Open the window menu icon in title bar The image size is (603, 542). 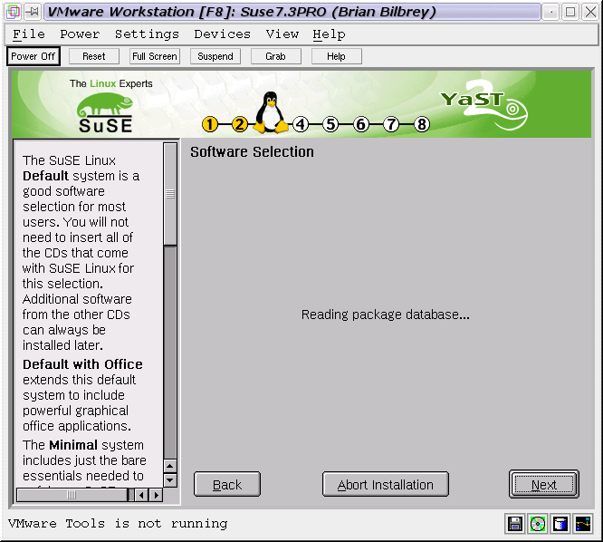[13, 12]
